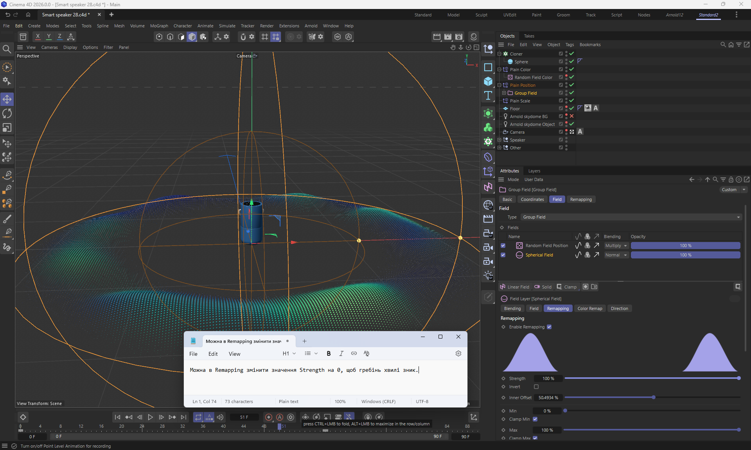Open the Group Field type dropdown
Screen dimensions: 751x450
tap(631, 217)
